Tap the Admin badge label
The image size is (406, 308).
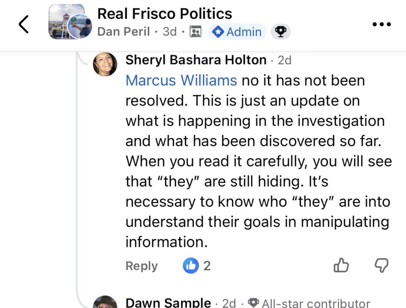click(237, 32)
